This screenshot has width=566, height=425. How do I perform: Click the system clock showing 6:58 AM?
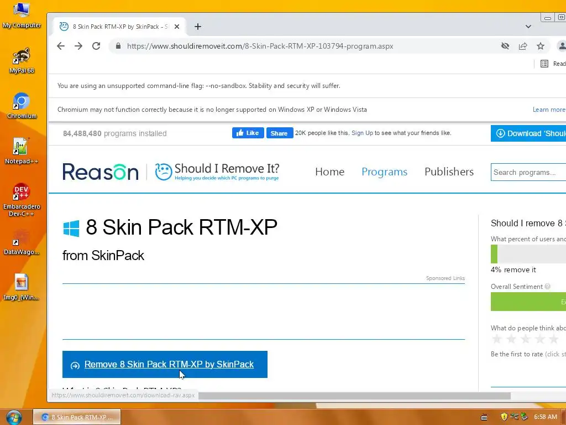546,417
